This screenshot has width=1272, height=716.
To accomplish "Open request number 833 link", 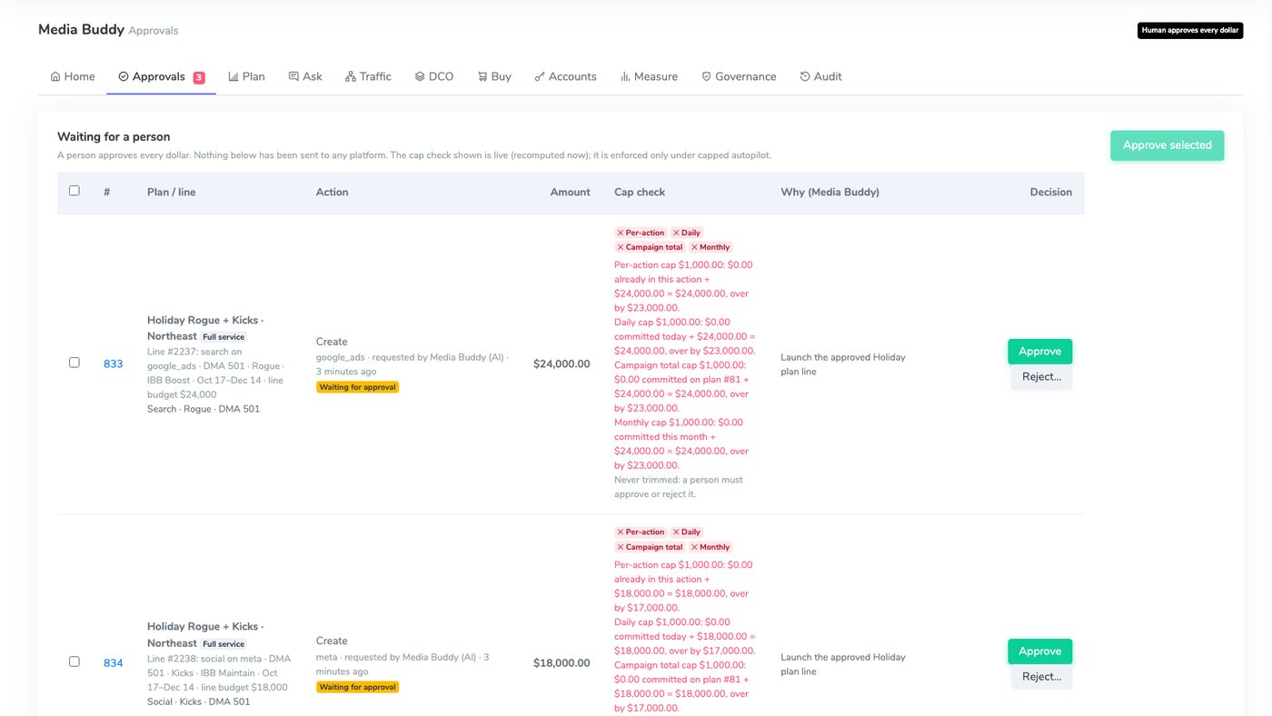I will [113, 363].
